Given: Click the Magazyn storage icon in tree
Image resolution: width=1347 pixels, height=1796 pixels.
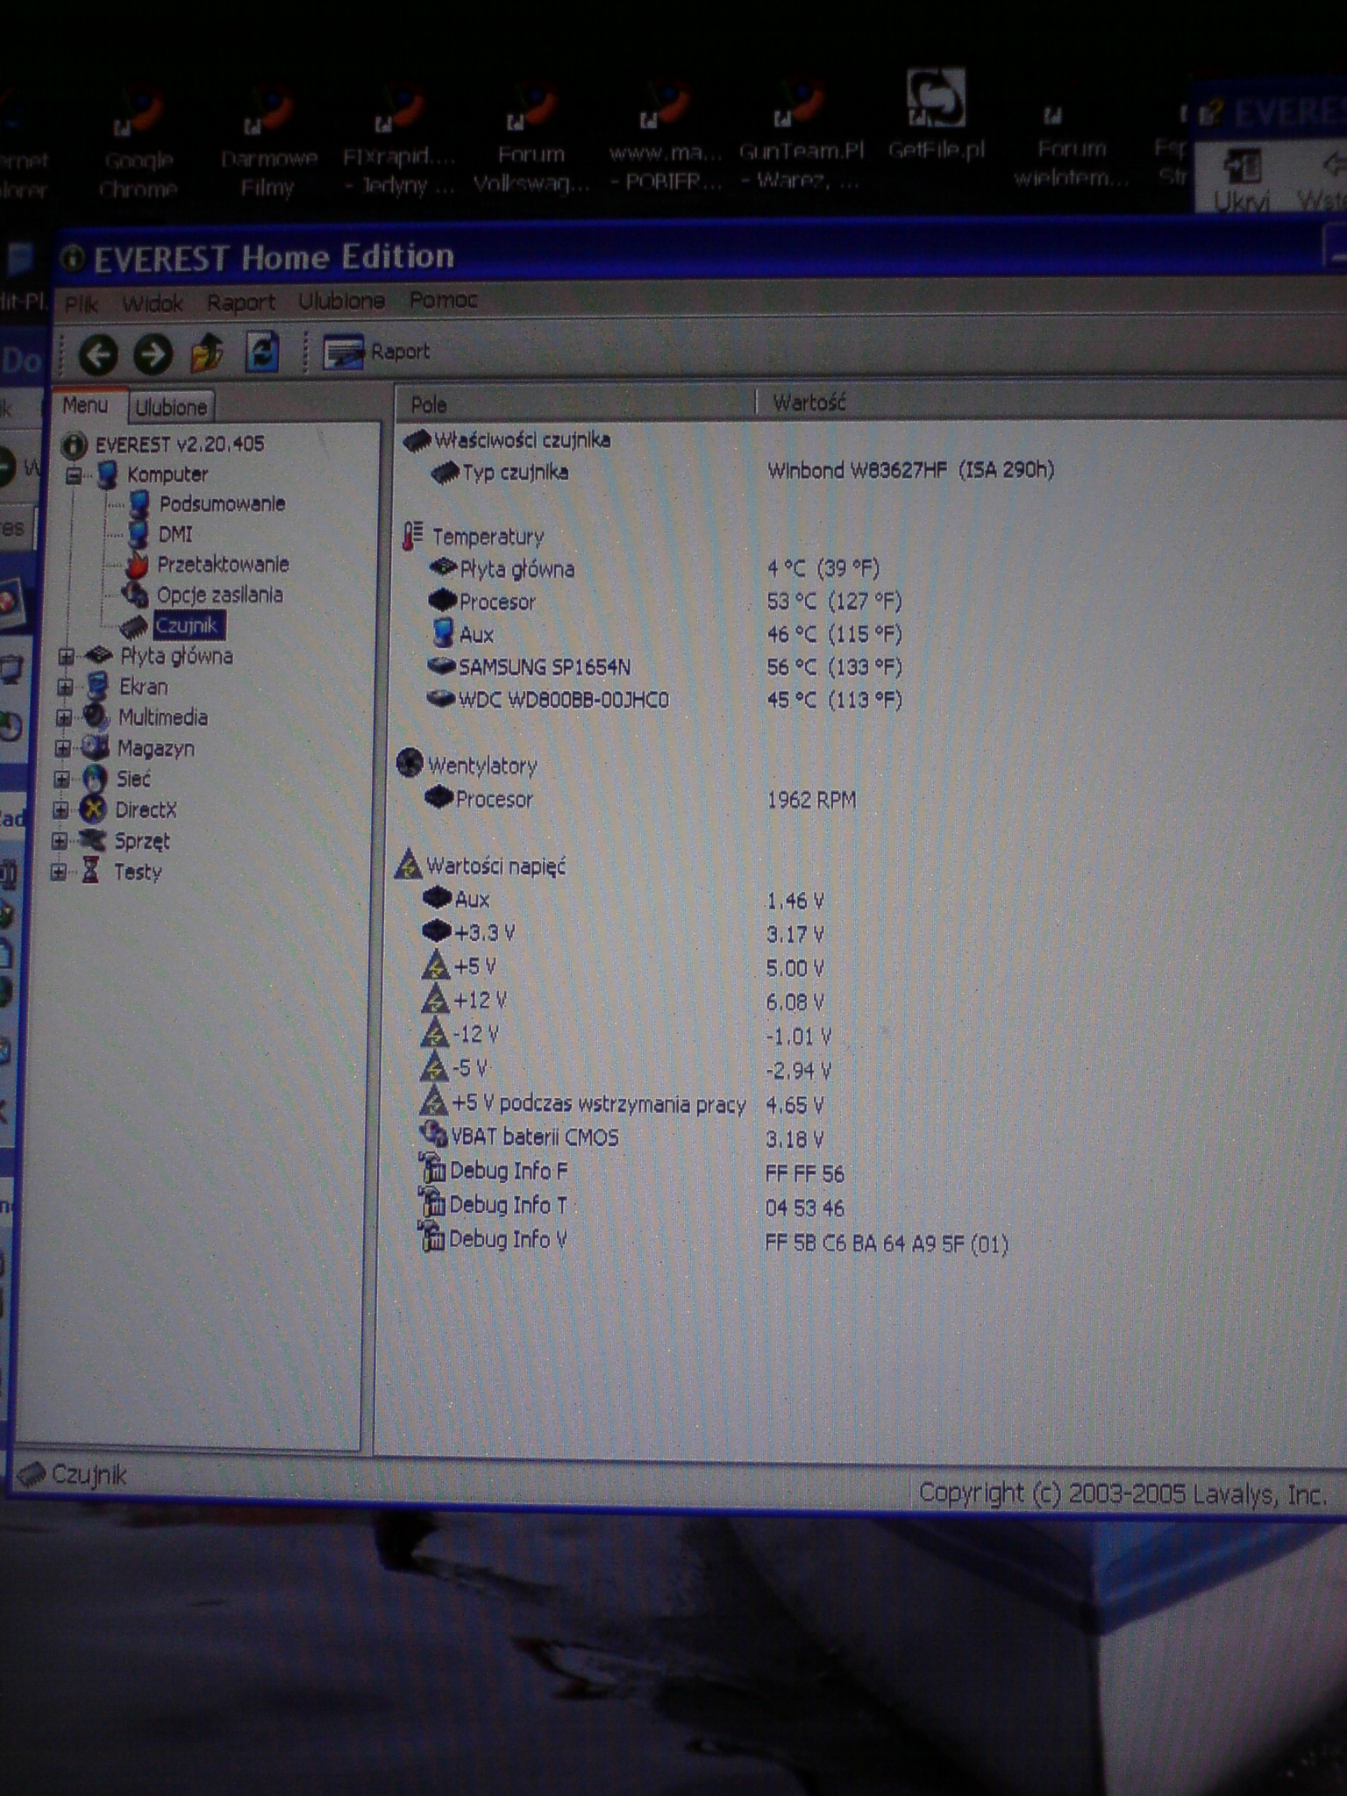Looking at the screenshot, I should (x=94, y=747).
